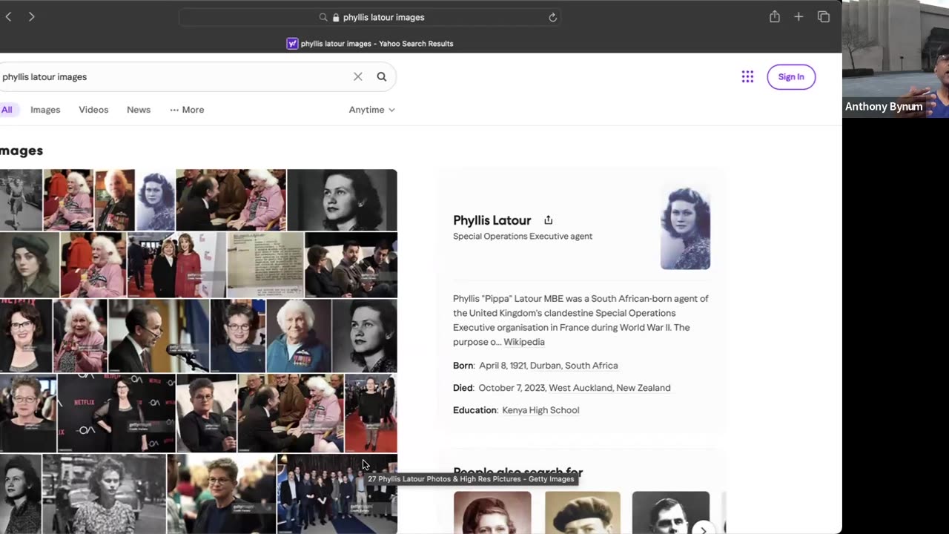Click the Born April 8, 1921 line

(x=535, y=366)
